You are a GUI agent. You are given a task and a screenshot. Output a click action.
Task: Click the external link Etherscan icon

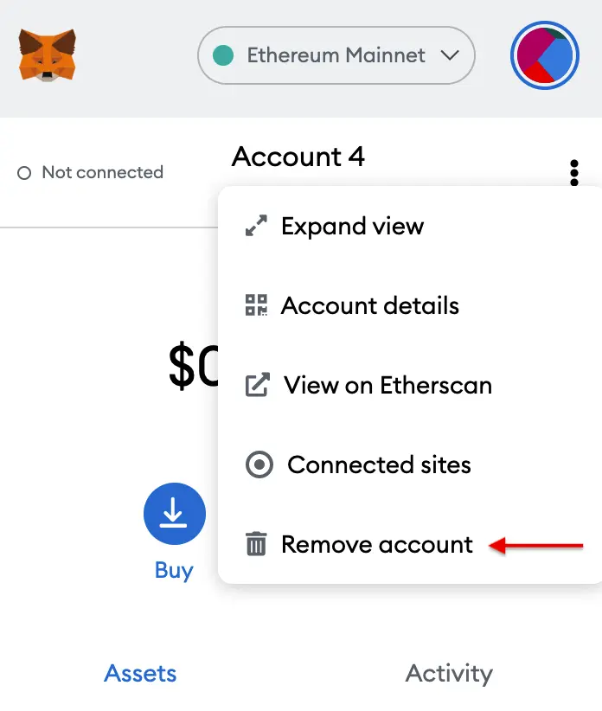(x=258, y=385)
